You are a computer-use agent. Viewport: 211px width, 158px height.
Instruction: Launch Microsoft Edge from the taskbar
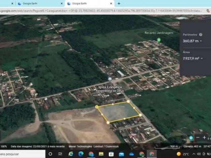click(81, 154)
